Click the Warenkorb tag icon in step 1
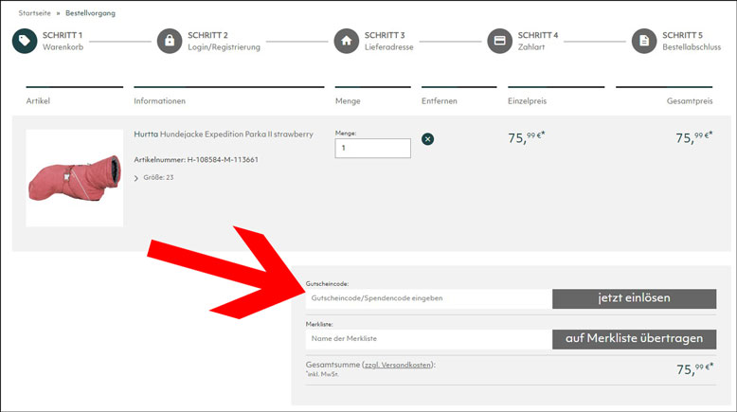This screenshot has width=737, height=412. (x=25, y=42)
